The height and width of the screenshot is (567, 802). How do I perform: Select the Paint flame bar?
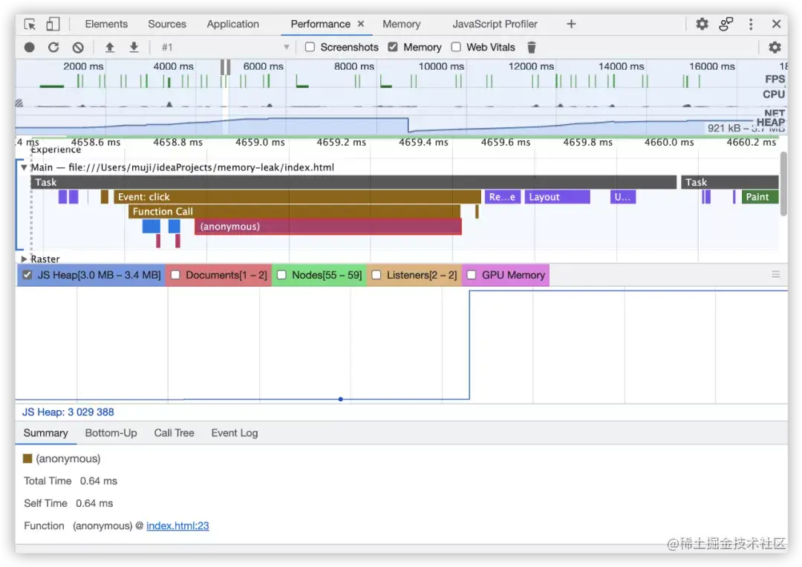[760, 197]
